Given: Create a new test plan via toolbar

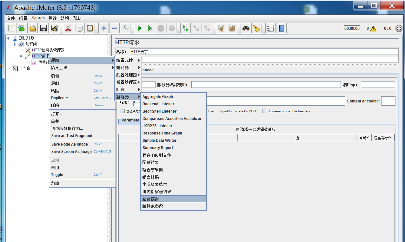Looking at the screenshot, I should [11, 28].
